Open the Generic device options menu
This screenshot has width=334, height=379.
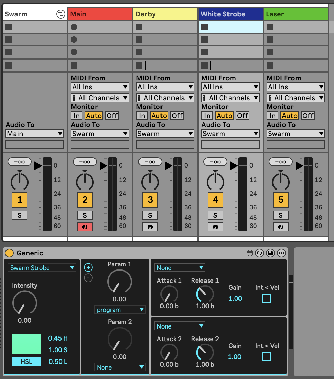coord(281,253)
